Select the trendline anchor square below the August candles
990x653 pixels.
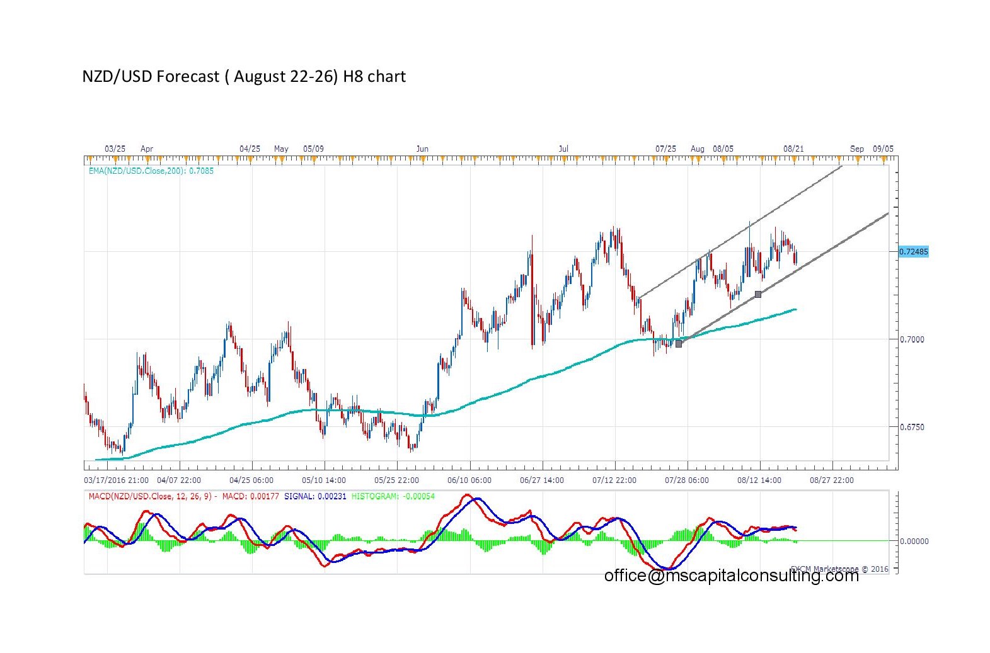758,294
